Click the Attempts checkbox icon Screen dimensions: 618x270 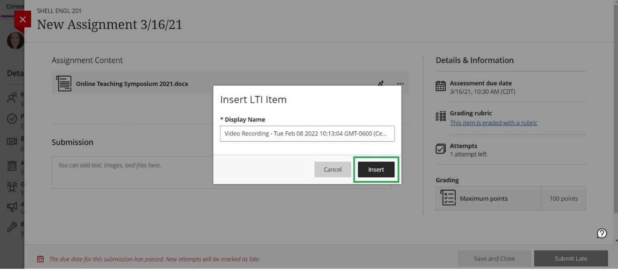point(440,149)
